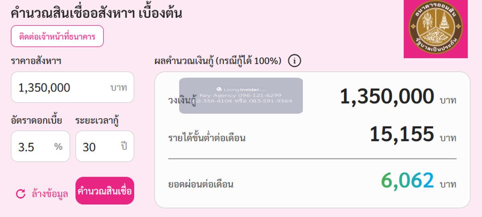Click the Government Savings Bank logo
Screen dimensions: 482x217
(436, 28)
